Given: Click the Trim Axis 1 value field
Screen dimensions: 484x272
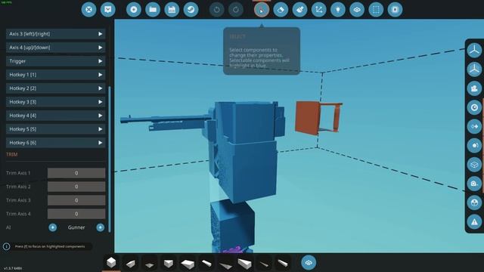Looking at the screenshot, I should pos(76,173).
